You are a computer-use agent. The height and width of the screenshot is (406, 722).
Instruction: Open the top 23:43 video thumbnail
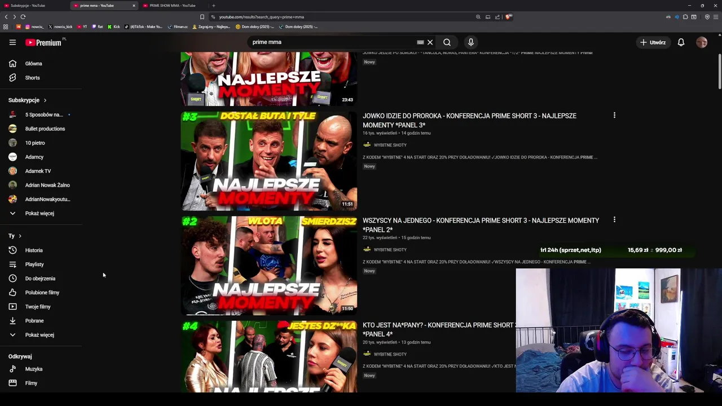[x=268, y=78]
